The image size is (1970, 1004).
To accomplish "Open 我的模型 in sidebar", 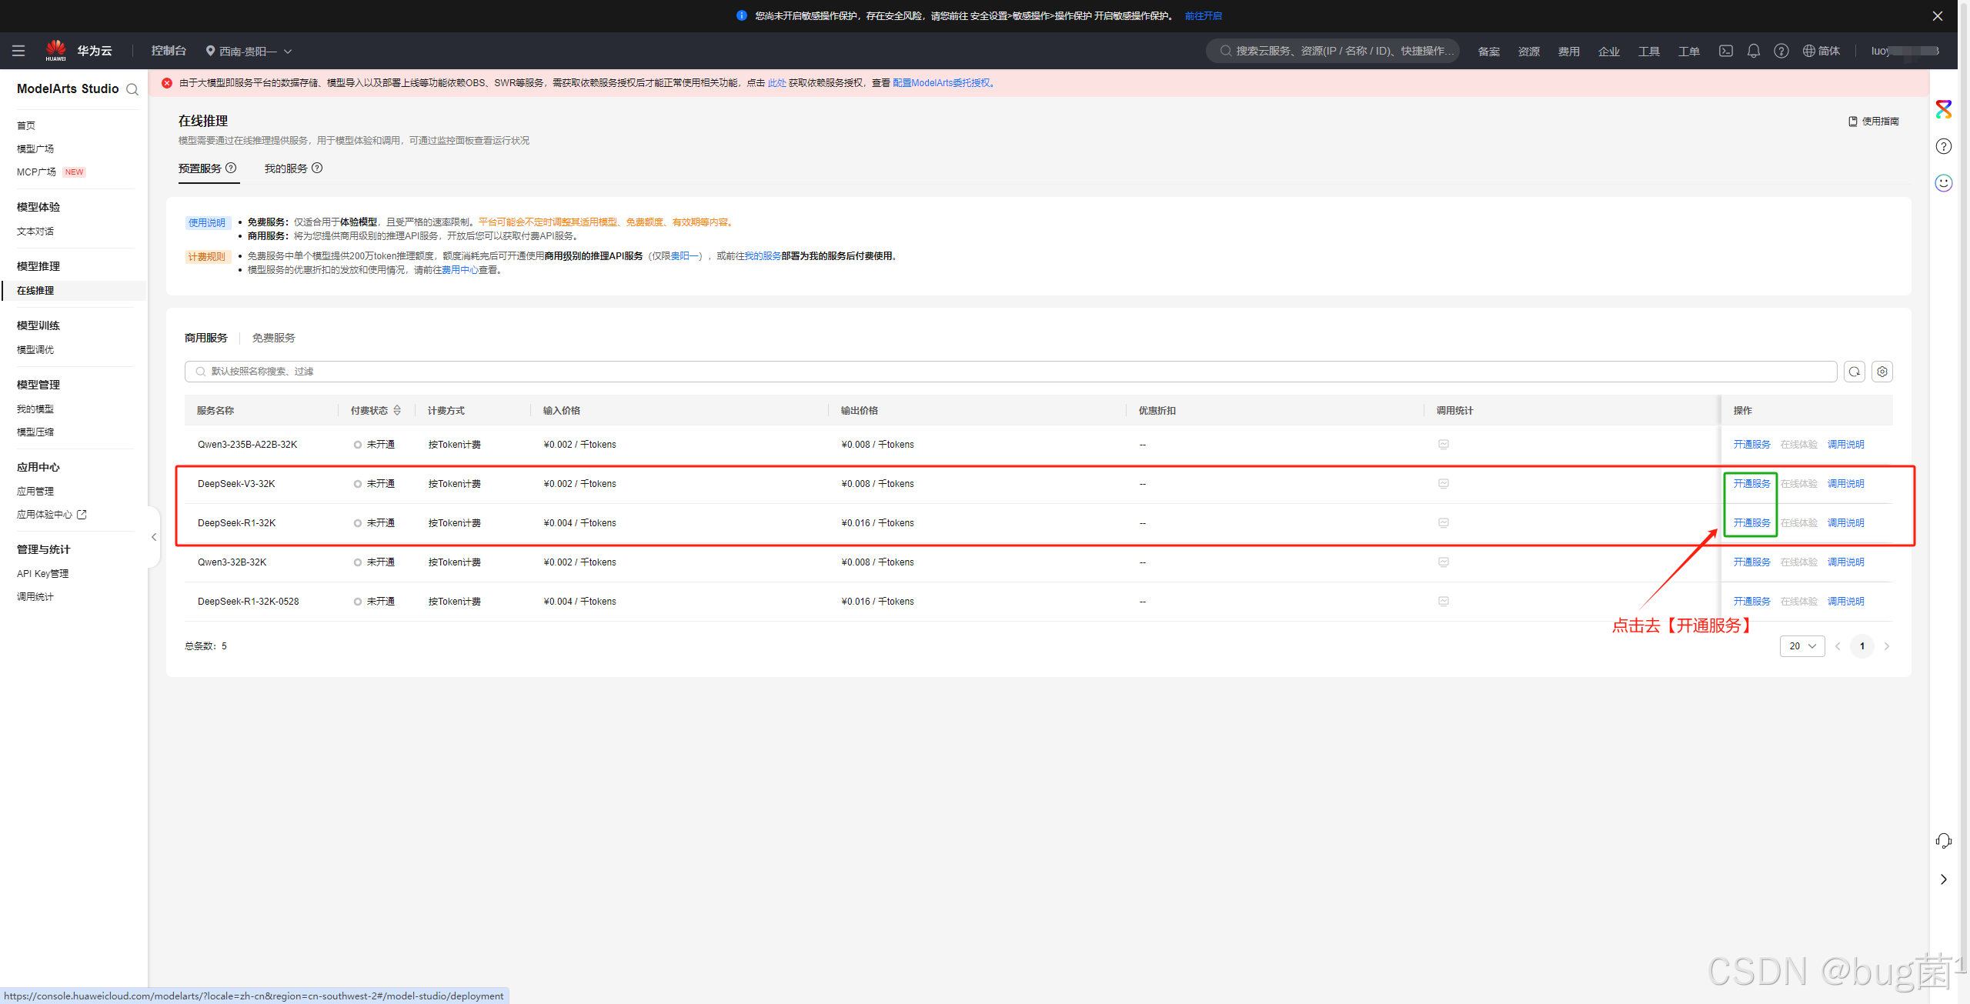I will tap(35, 409).
